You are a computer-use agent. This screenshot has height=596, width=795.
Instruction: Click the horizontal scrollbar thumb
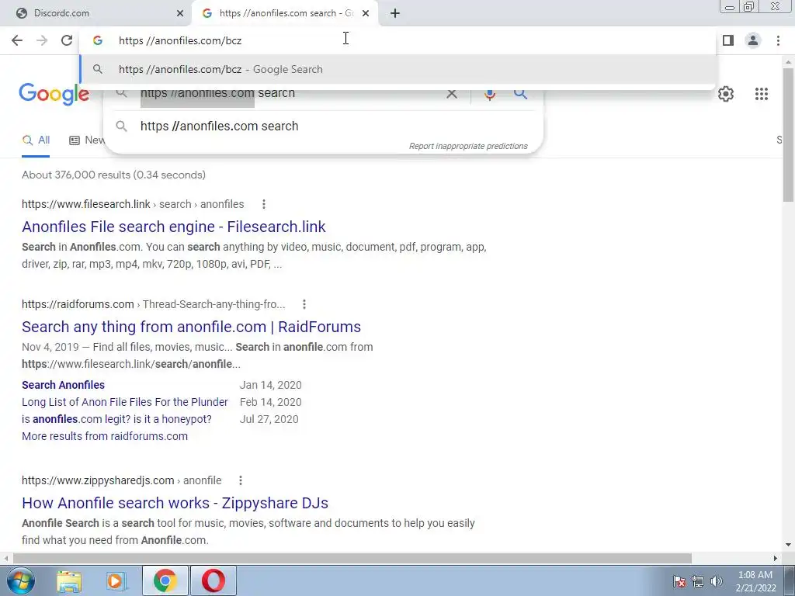point(352,559)
